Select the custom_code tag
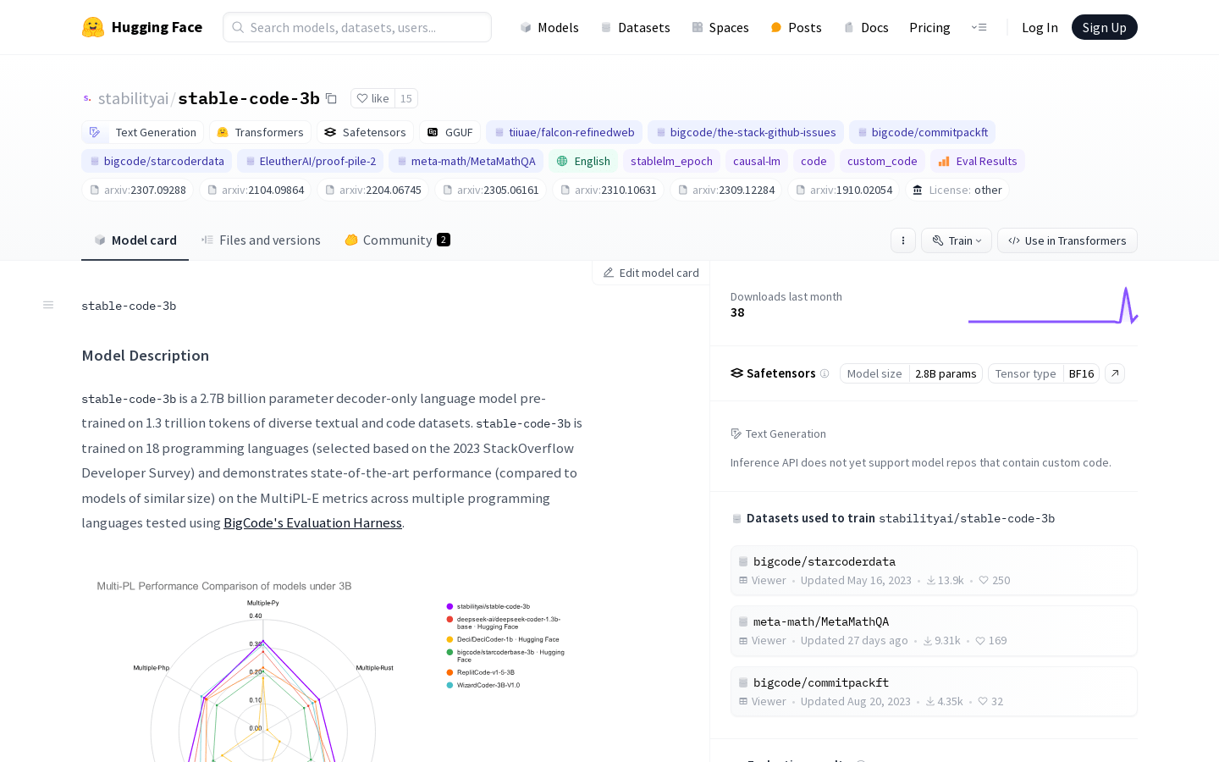The image size is (1219, 762). pos(882,161)
